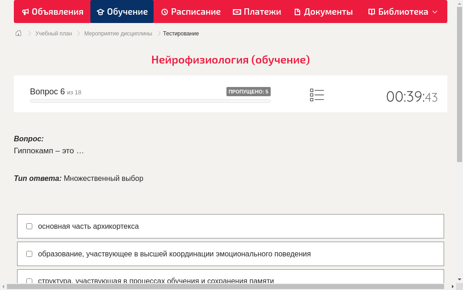Click the test progress bar under Вопрос 6
This screenshot has height=290, width=463.
tap(150, 101)
